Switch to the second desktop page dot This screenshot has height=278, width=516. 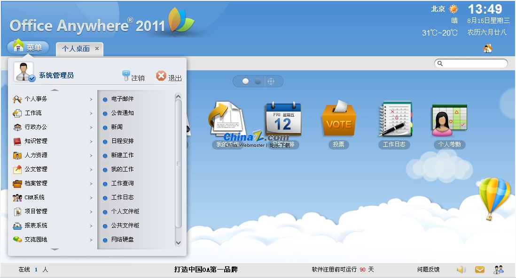tap(258, 81)
